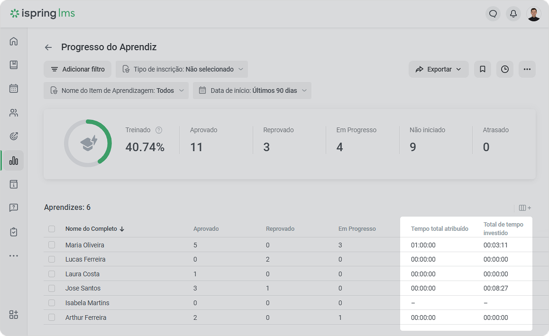Open the home icon in sidebar
The width and height of the screenshot is (549, 336).
pos(14,41)
